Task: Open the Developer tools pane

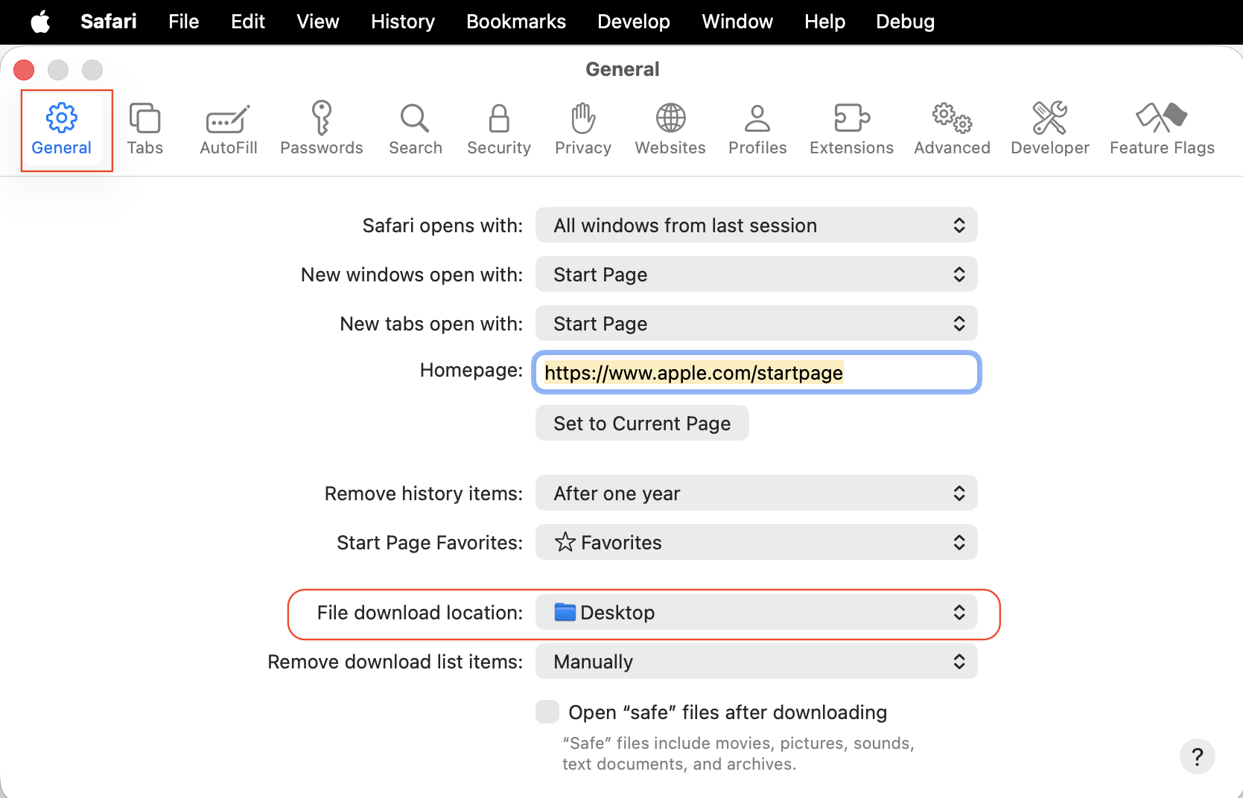Action: [1049, 130]
